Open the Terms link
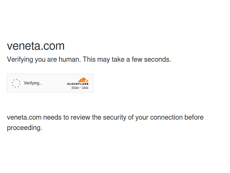 tap(85, 88)
